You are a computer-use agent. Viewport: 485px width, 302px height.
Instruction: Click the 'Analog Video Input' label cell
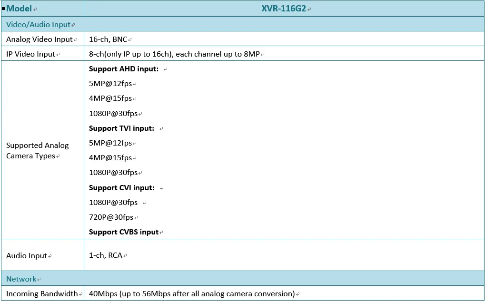[x=42, y=39]
